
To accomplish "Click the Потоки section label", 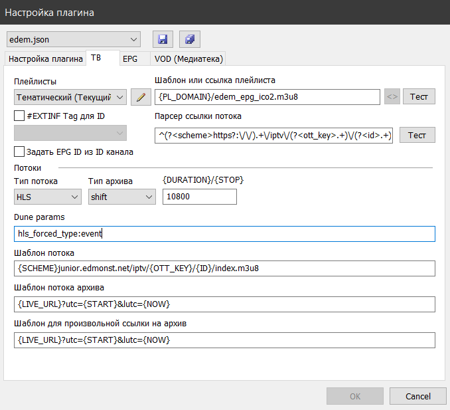I will click(x=28, y=168).
